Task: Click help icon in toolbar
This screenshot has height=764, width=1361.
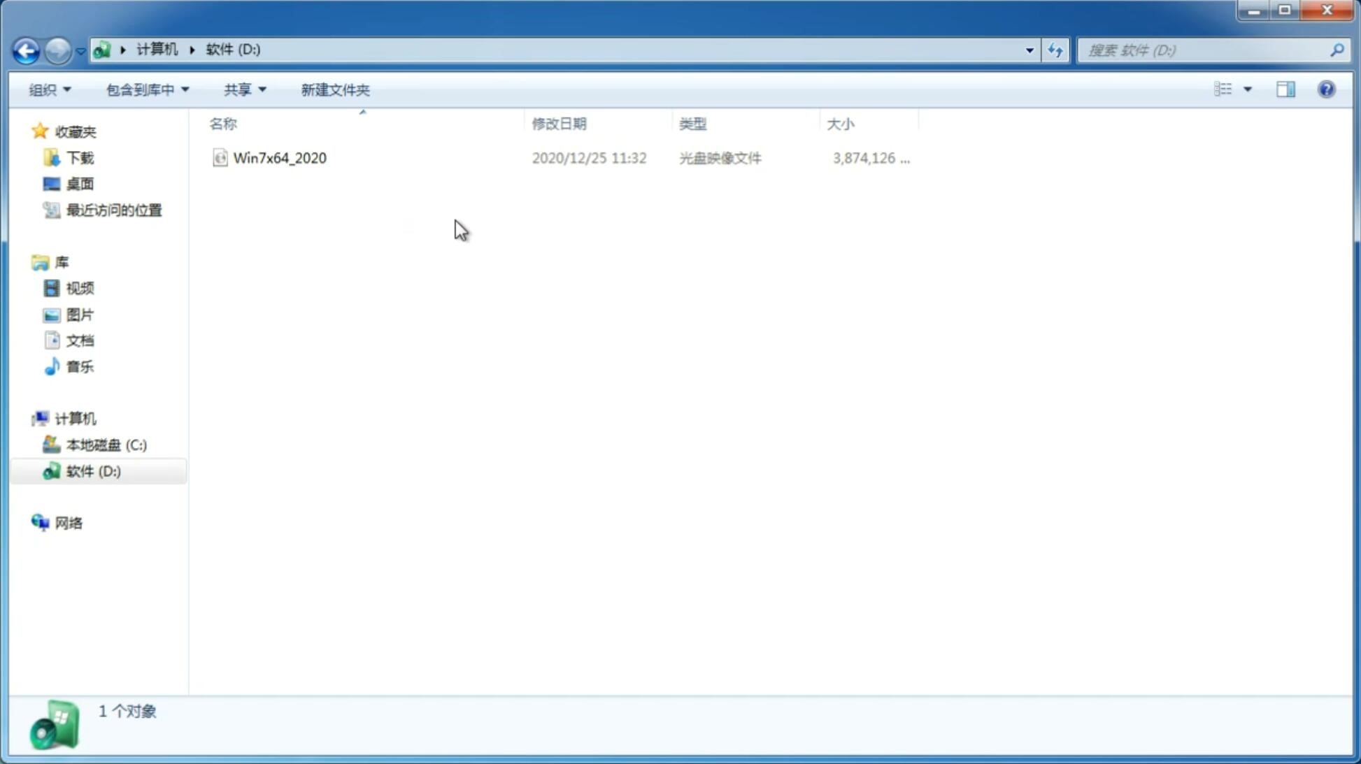Action: (1327, 89)
